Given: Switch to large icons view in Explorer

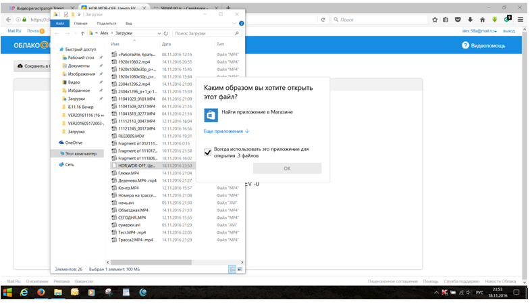Looking at the screenshot, I should coord(240,269).
